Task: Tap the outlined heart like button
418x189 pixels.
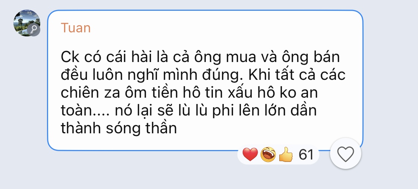Action: 346,154
